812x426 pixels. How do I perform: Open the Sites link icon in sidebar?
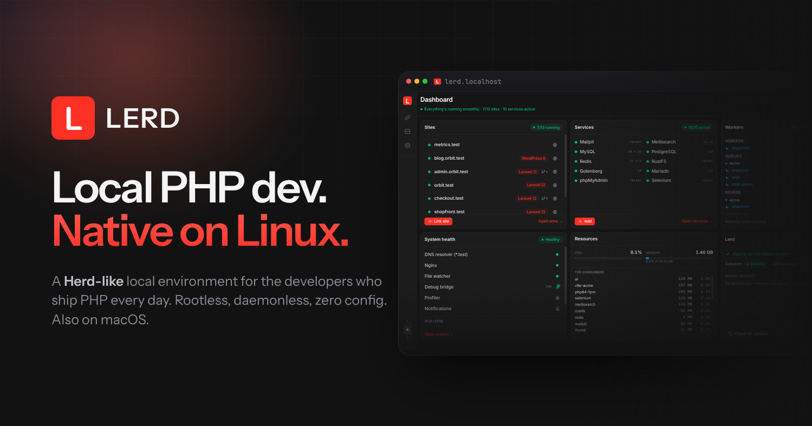coord(407,117)
